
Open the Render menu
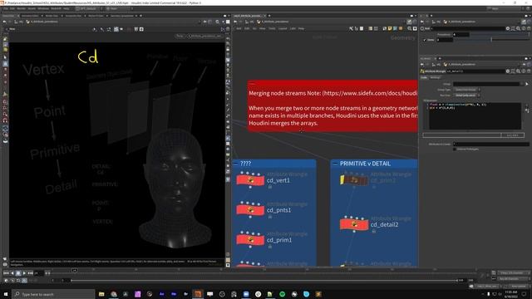point(21,8)
